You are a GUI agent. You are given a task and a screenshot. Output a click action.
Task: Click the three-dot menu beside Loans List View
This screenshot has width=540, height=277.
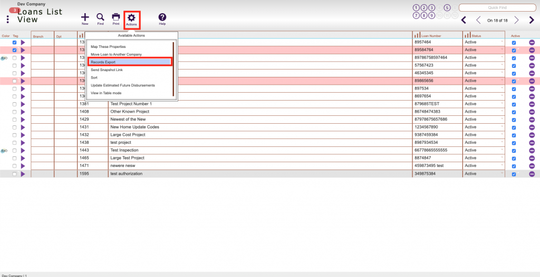7,19
